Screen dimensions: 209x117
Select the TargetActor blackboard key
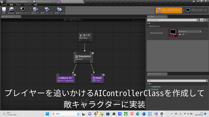(x=156, y=87)
